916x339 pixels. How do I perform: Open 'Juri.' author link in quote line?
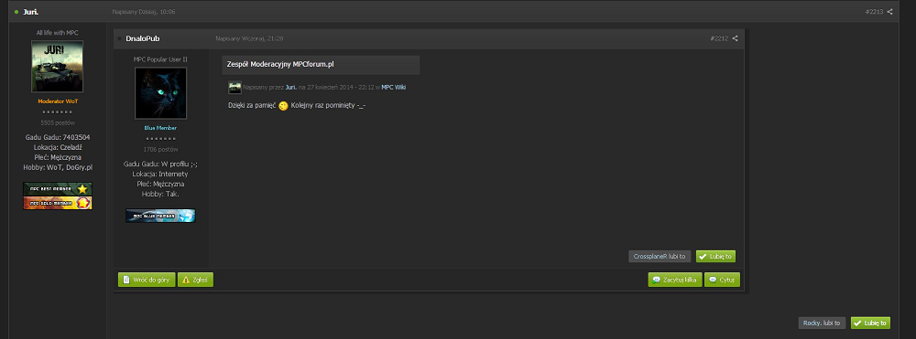(x=291, y=88)
